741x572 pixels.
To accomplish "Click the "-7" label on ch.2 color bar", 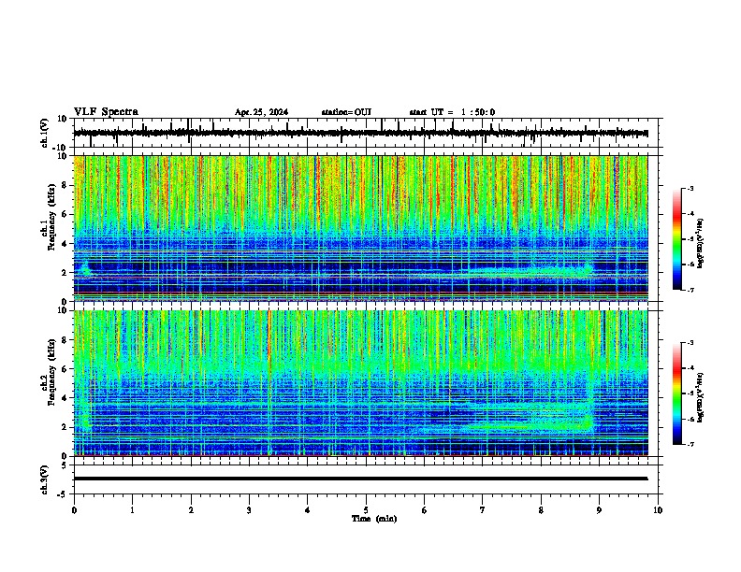I will [690, 445].
